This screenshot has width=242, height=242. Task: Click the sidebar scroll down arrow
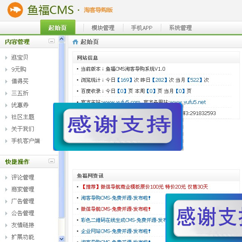click(62, 239)
